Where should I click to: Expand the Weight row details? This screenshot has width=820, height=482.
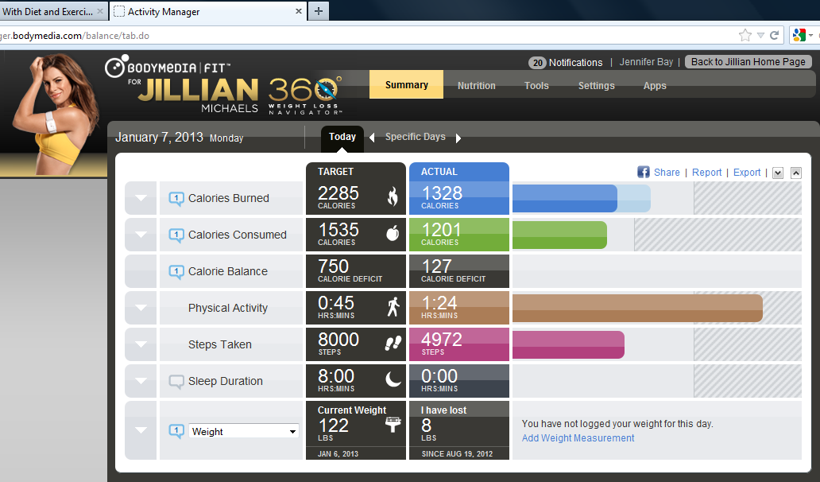pos(141,431)
